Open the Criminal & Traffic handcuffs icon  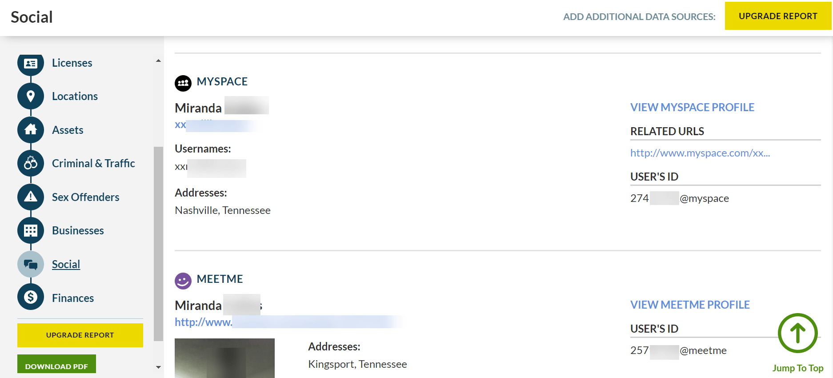point(31,163)
